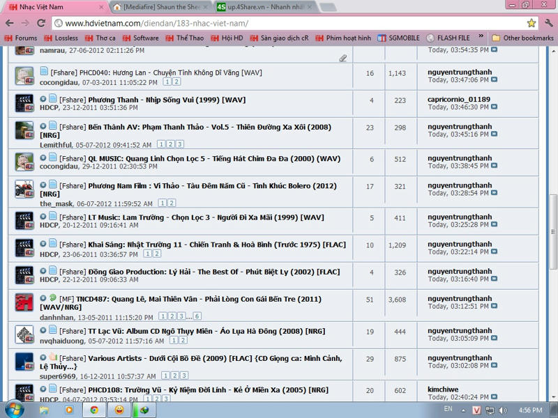This screenshot has width=558, height=418.
Task: Open the Thể Thao bookmark
Action: (x=185, y=38)
